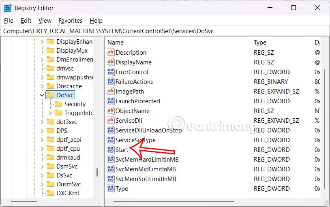Click the drmkaud folder icon
Screen dimensions: 330x207
click(x=50, y=157)
